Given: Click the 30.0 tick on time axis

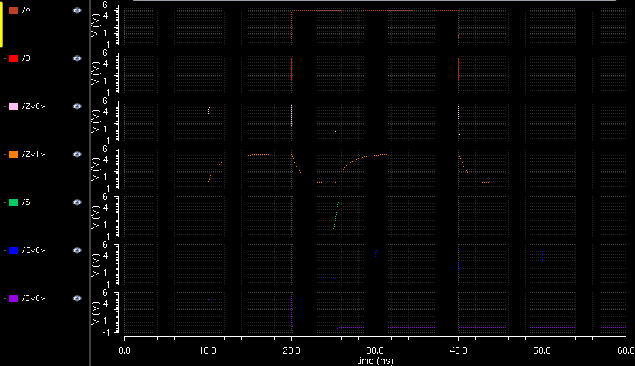Looking at the screenshot, I should 375,351.
